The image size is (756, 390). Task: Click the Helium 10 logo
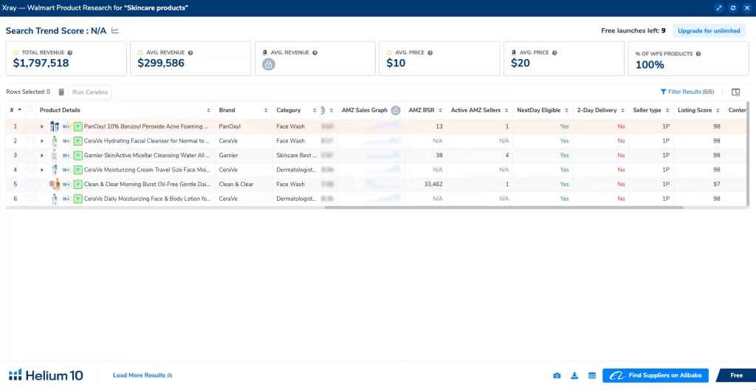click(x=46, y=375)
